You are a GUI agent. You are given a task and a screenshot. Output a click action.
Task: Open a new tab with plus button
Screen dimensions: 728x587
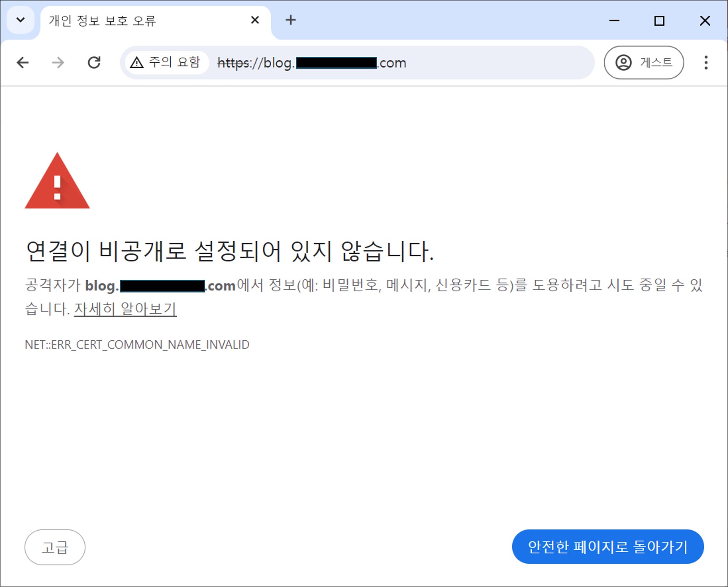pos(291,20)
